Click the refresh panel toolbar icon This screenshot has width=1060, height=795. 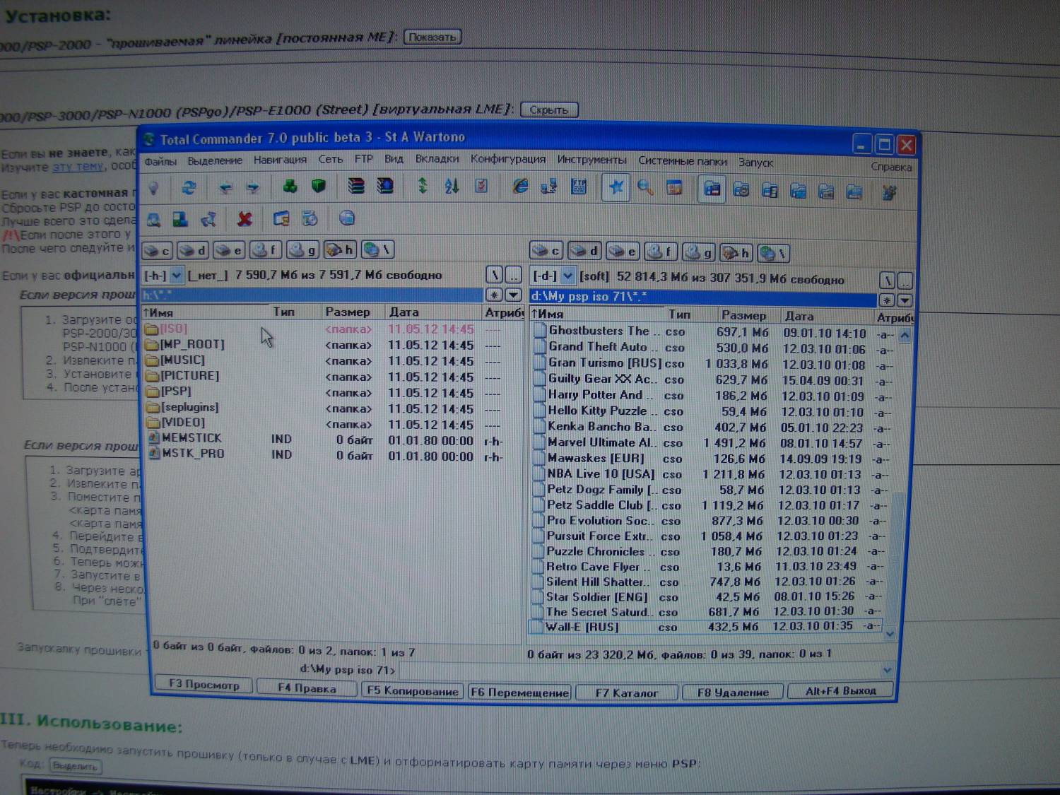coord(189,187)
